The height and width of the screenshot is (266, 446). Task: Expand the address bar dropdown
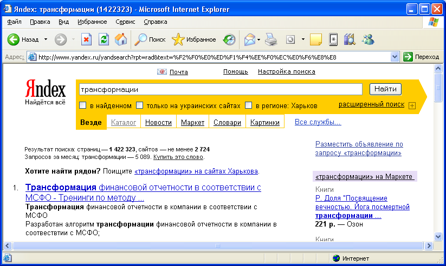tap(394, 57)
